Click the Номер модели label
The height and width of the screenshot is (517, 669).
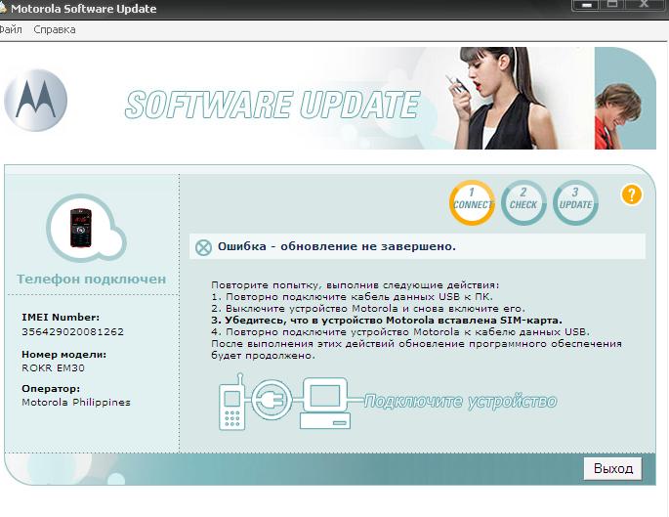[x=64, y=355]
